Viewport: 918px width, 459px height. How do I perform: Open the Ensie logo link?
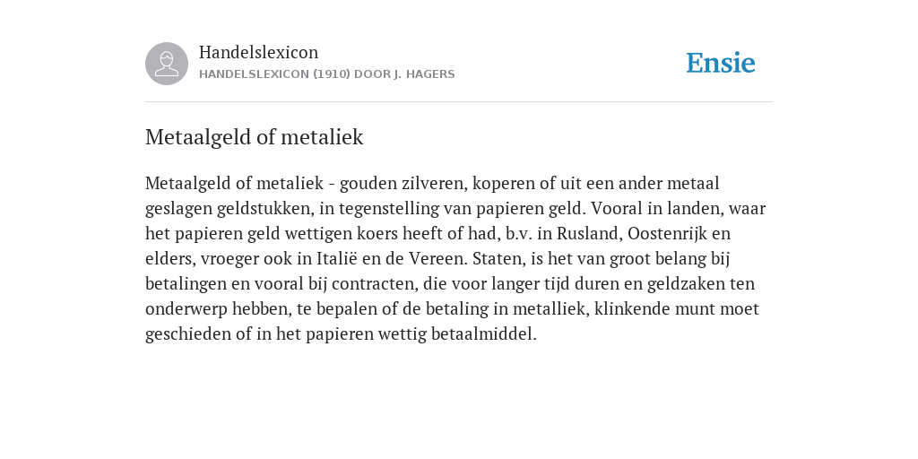(721, 63)
